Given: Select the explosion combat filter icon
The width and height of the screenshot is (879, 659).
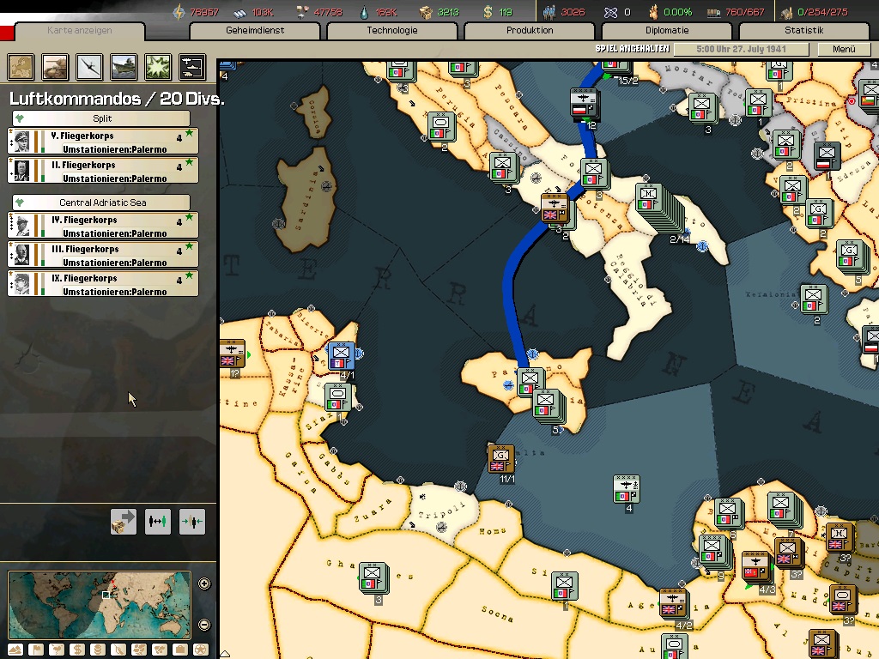Looking at the screenshot, I should (158, 67).
